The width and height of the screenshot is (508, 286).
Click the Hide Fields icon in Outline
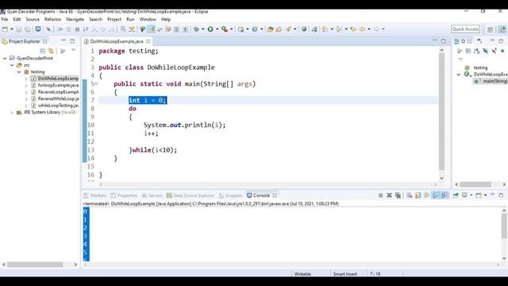[485, 51]
